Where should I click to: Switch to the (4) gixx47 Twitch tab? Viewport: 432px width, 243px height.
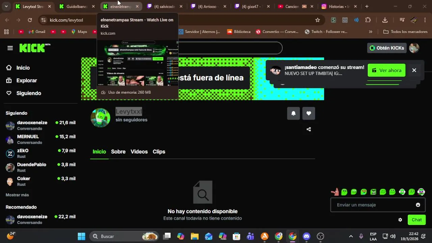pyautogui.click(x=252, y=6)
